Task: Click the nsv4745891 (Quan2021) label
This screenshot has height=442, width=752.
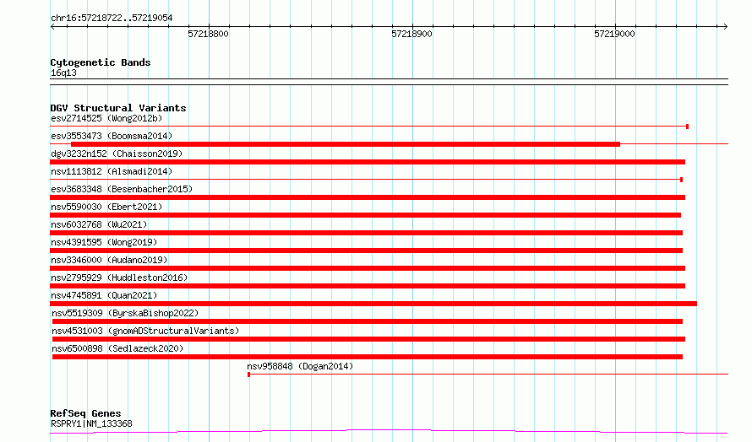Action: (x=104, y=295)
